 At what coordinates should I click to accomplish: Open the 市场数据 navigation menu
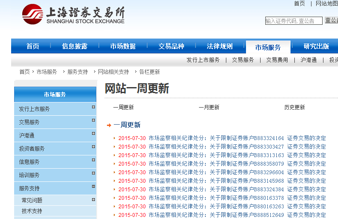123,47
